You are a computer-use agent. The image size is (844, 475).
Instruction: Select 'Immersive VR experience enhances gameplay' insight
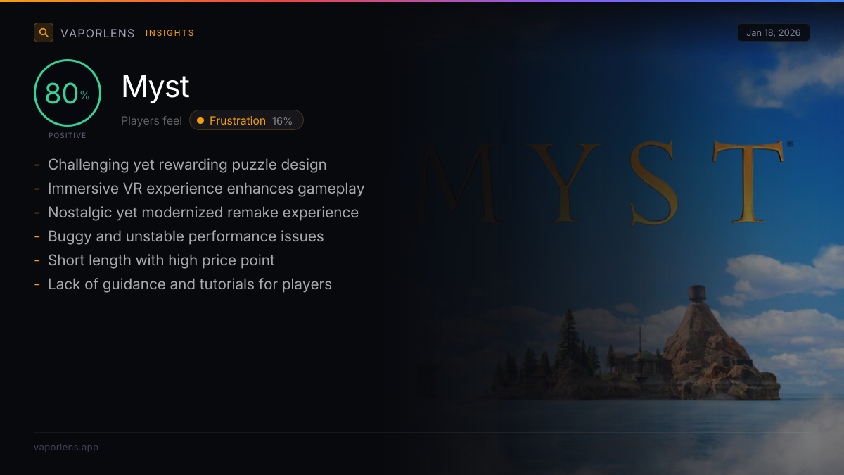(205, 189)
